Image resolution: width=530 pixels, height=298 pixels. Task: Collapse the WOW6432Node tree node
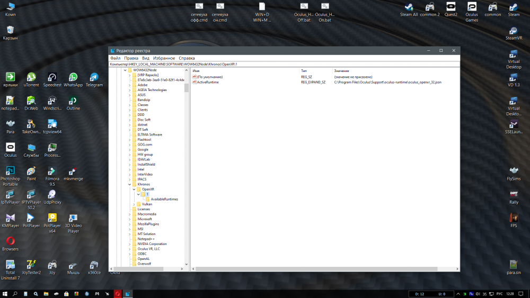coord(125,70)
